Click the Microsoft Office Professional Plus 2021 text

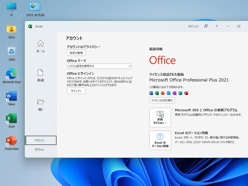point(189,80)
